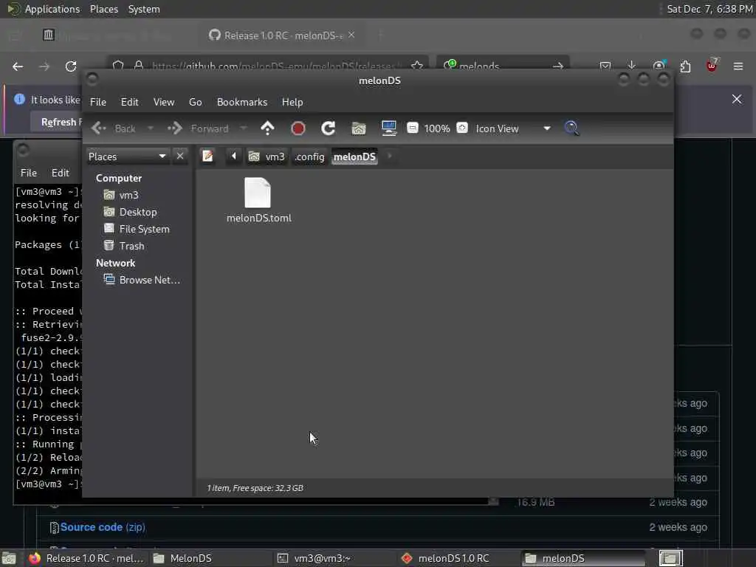
Task: Dismiss the Firefox notification bar
Action: (737, 100)
